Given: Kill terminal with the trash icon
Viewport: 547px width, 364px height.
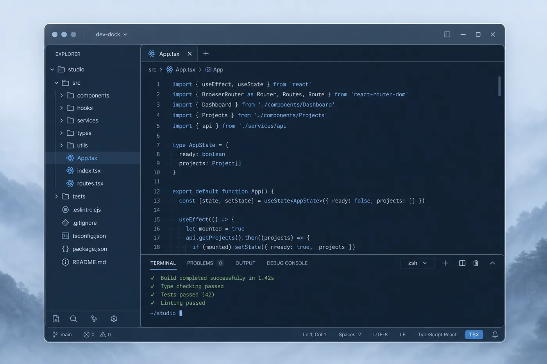Looking at the screenshot, I should click(475, 263).
